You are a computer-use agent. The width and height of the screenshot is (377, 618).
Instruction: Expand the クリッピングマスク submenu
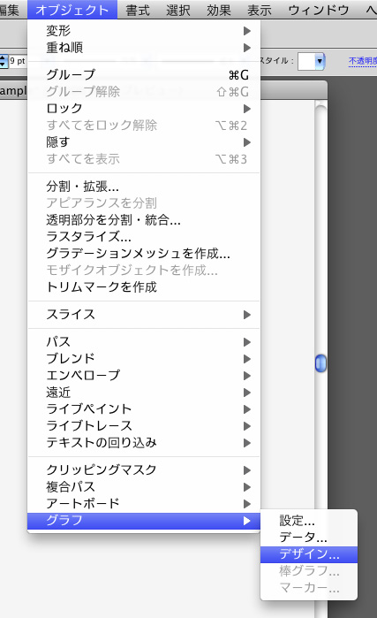tap(144, 469)
